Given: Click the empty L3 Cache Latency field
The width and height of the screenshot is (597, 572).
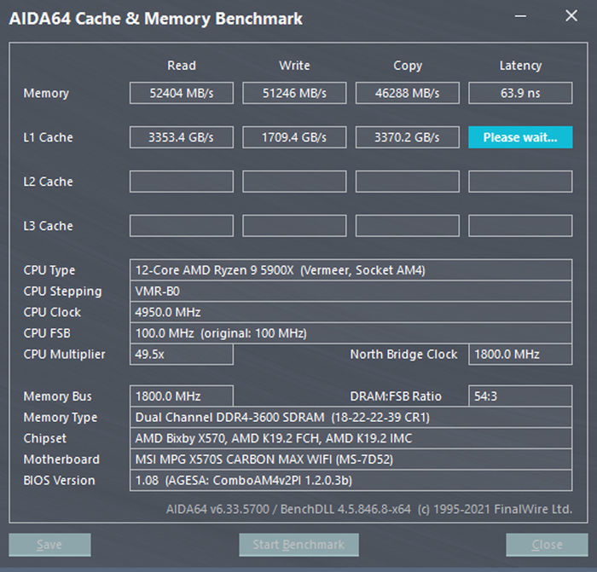Looking at the screenshot, I should point(520,226).
